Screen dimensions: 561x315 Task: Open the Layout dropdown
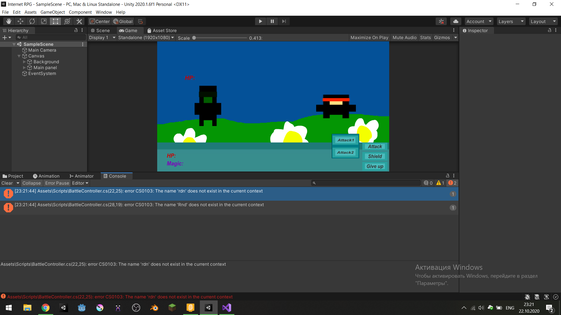pyautogui.click(x=543, y=21)
